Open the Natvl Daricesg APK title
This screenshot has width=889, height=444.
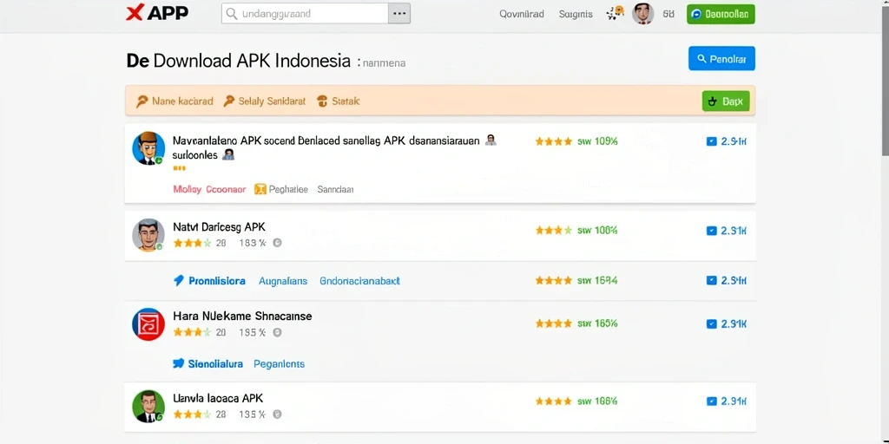(x=219, y=227)
